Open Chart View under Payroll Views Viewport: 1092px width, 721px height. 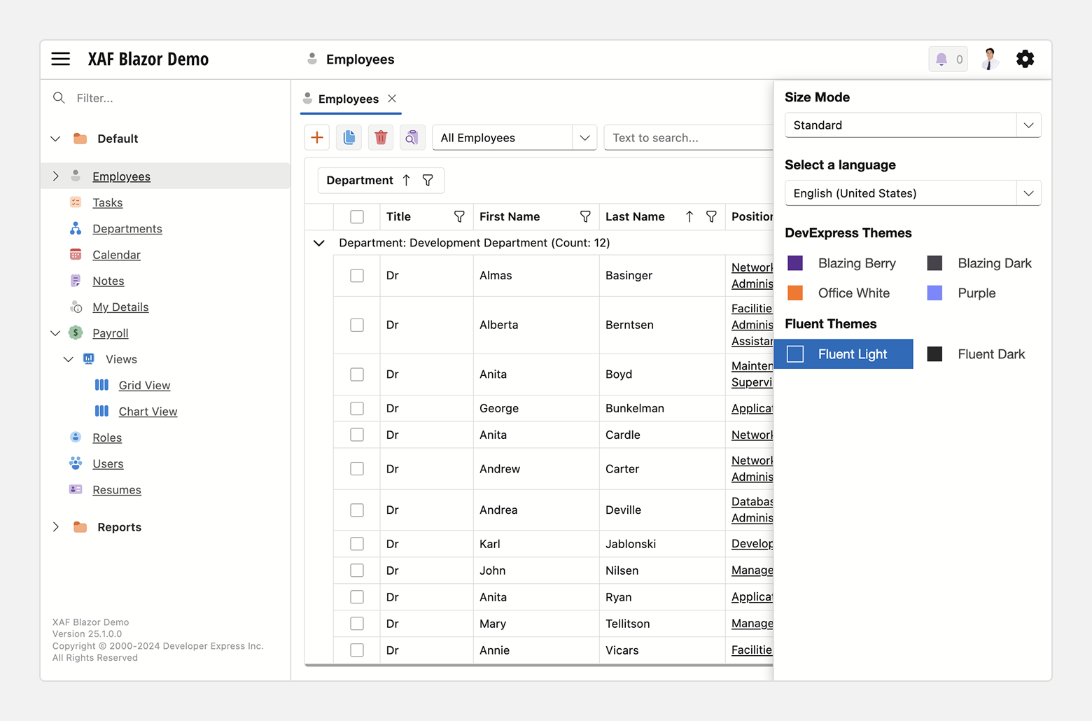(x=147, y=411)
